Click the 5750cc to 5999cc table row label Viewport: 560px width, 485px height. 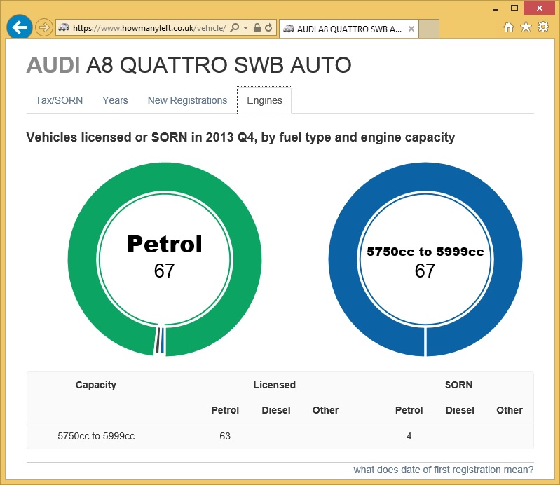click(96, 436)
